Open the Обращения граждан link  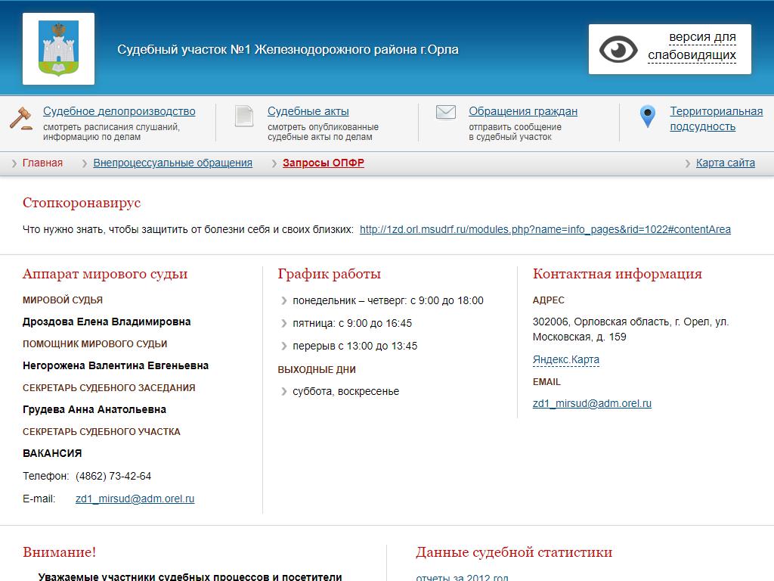click(x=522, y=111)
